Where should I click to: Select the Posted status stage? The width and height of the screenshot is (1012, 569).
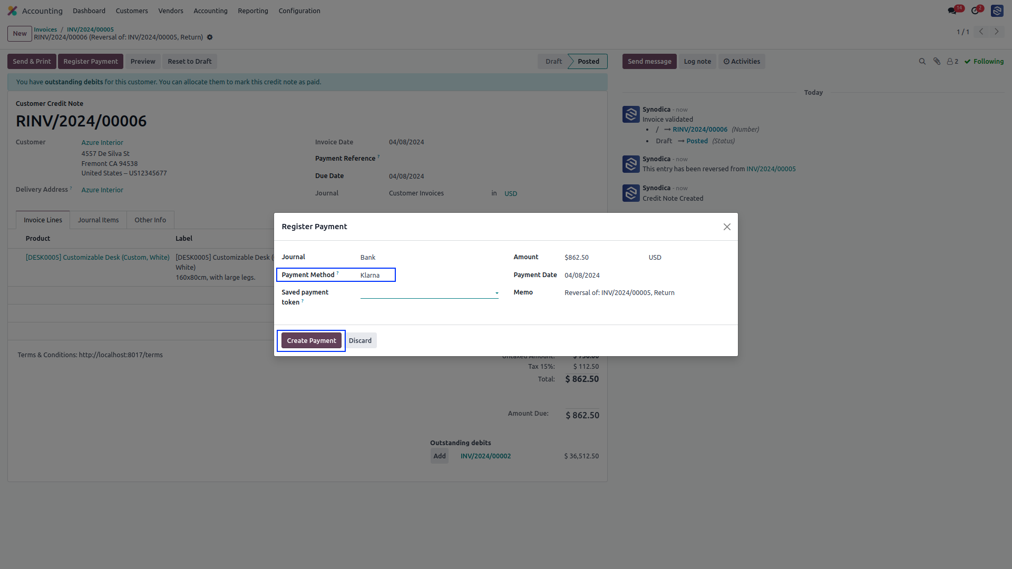(x=588, y=62)
